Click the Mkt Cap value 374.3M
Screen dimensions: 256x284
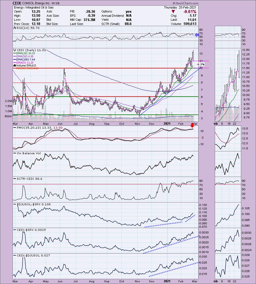89,20
